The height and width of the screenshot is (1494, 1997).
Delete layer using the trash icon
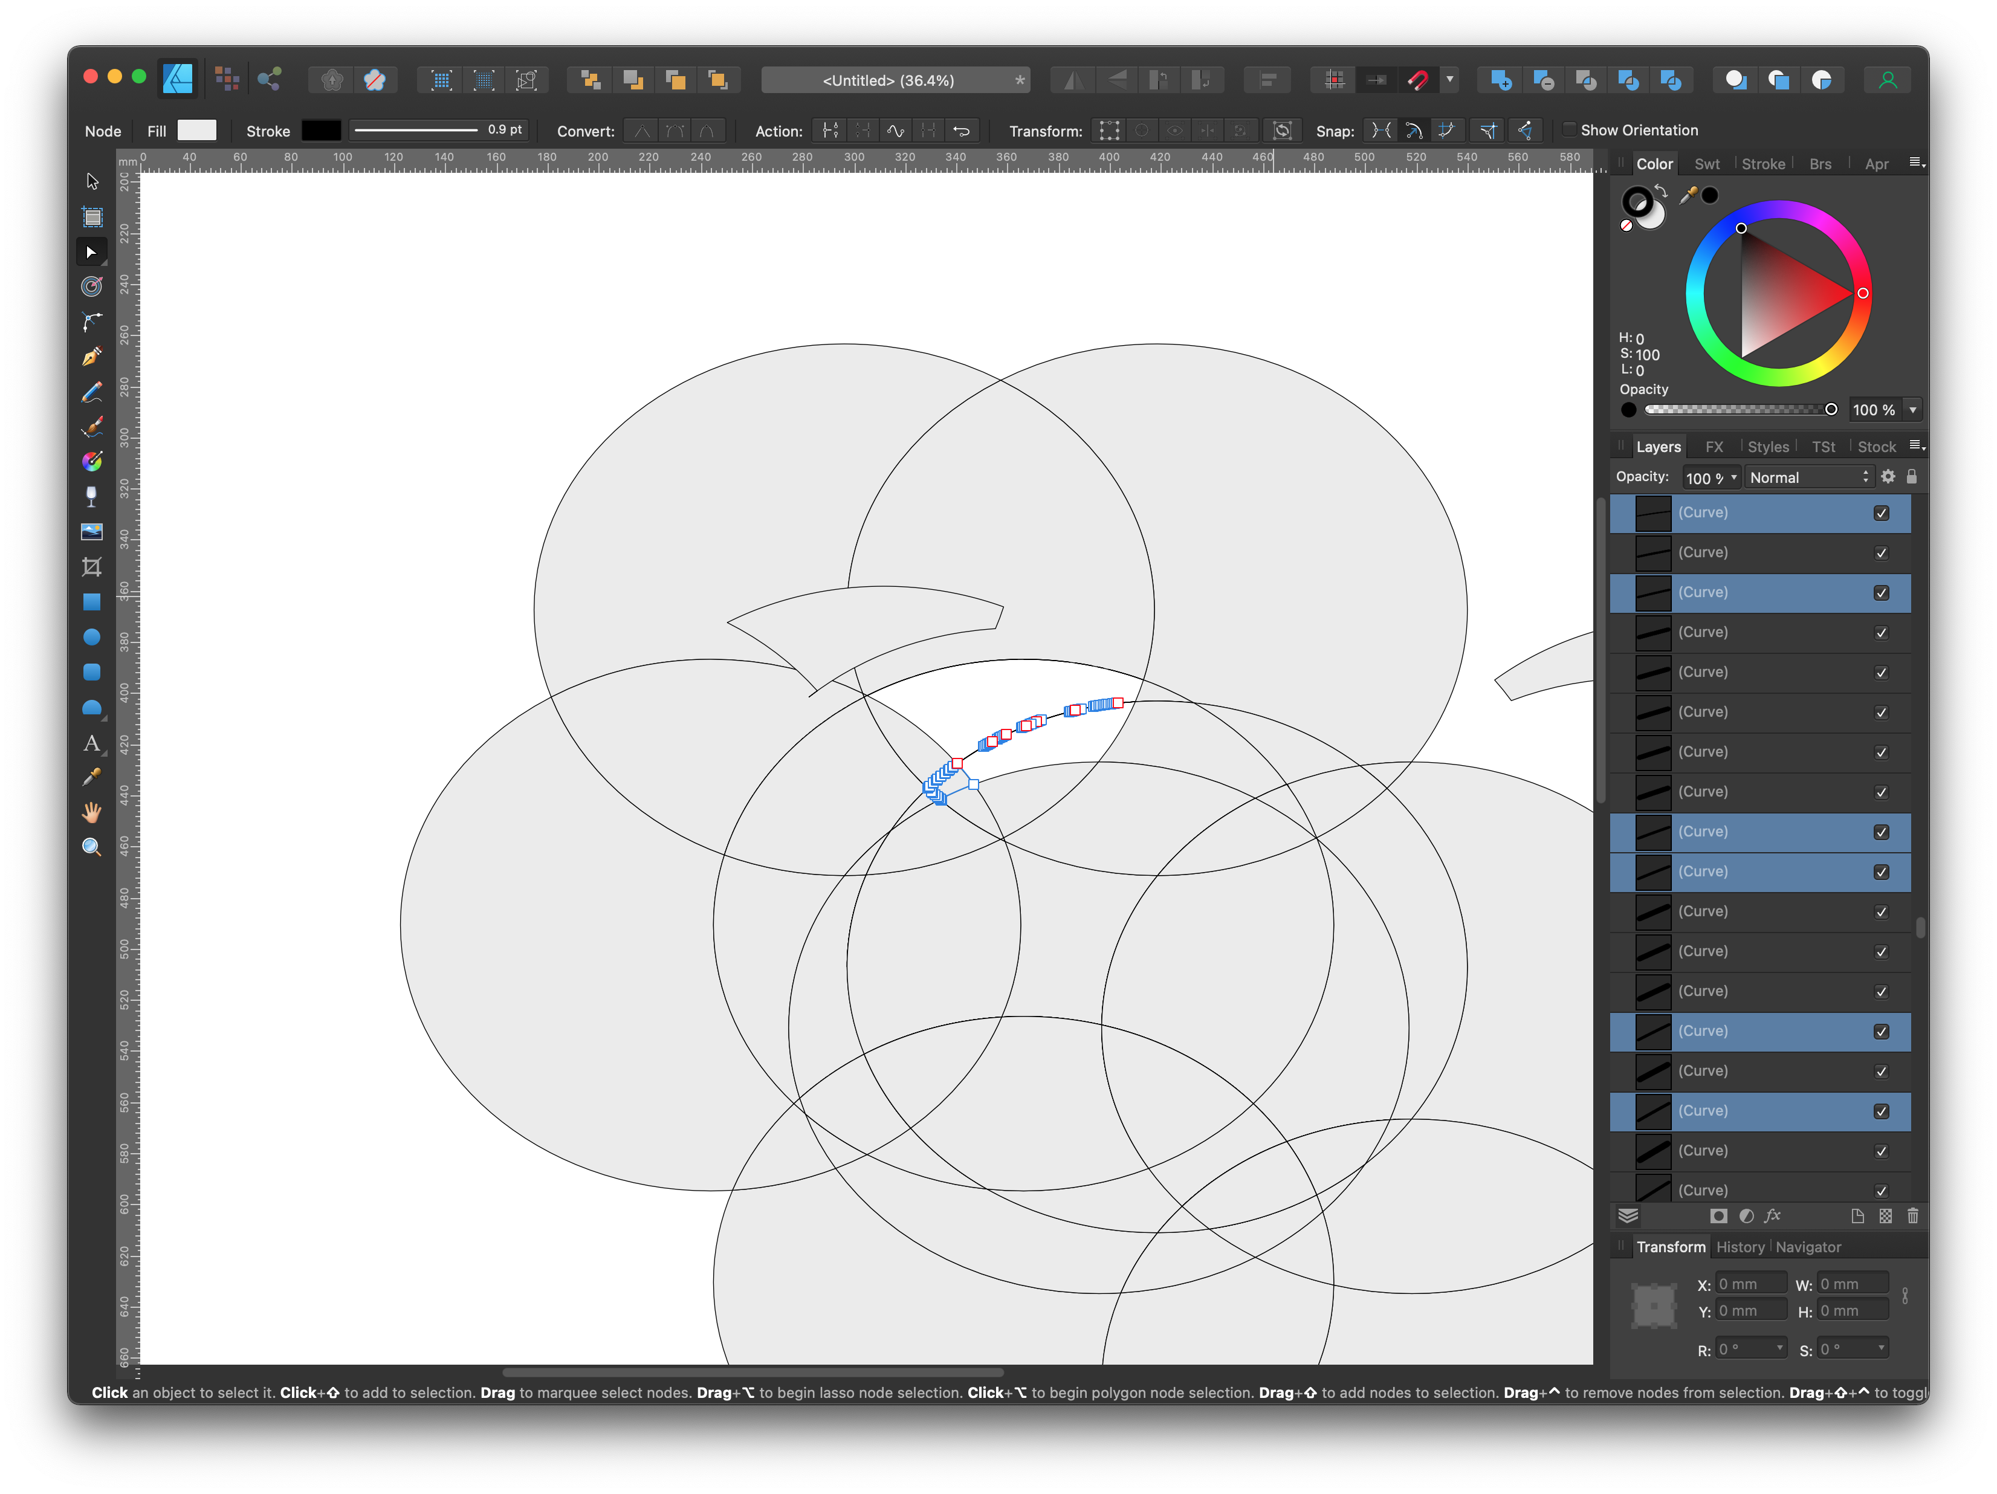1912,1216
